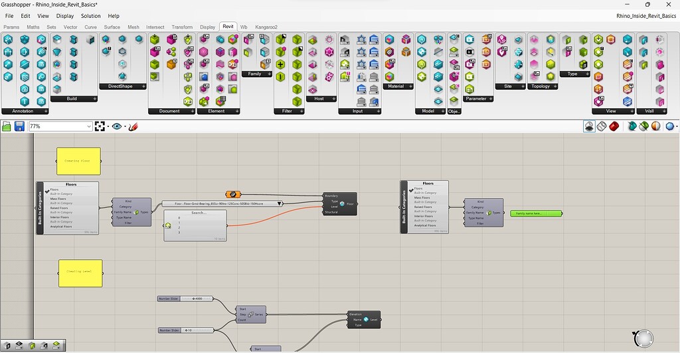
Task: Toggle no-preview display mode
Action: [x=589, y=126]
